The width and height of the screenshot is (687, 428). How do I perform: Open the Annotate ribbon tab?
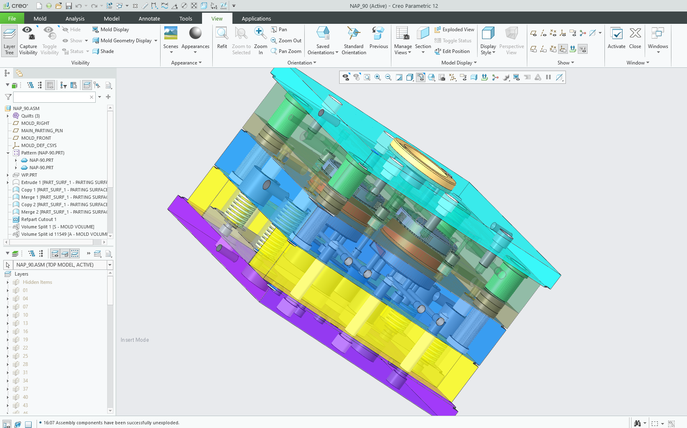(149, 18)
